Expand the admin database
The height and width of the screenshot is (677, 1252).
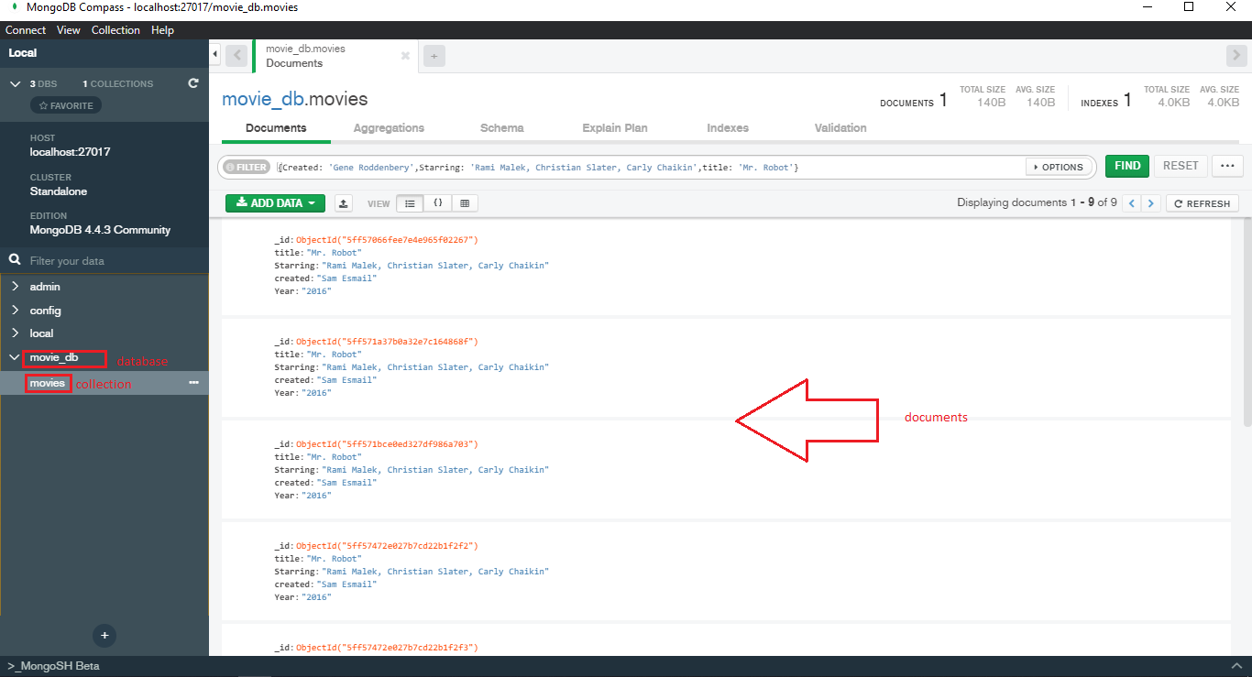pyautogui.click(x=16, y=287)
